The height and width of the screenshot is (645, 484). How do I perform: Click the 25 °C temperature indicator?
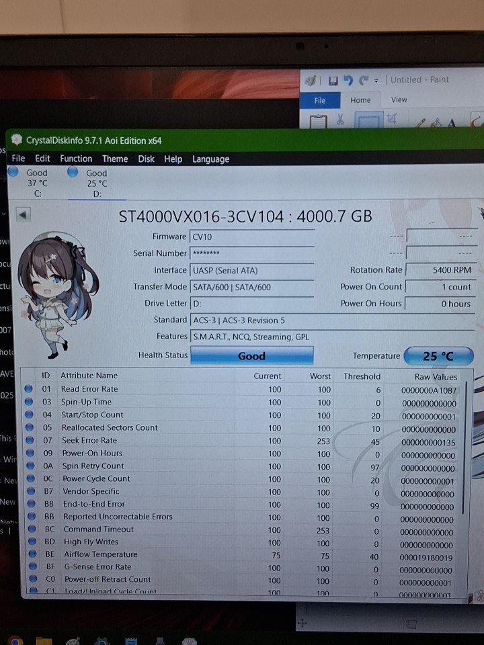tap(438, 356)
